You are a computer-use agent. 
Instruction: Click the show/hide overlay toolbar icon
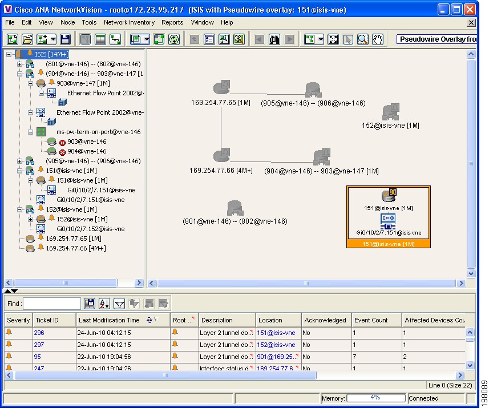pyautogui.click(x=159, y=39)
